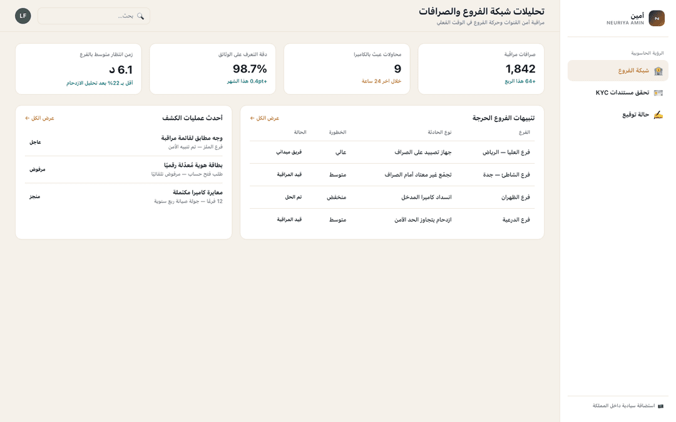Click انسداد كاميرا المدخل incident
Image resolution: width=676 pixels, height=422 pixels.
[x=426, y=197]
